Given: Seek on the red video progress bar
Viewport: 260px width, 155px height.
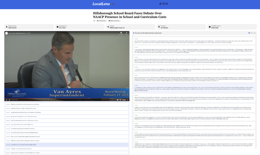Looking at the screenshot, I should coord(67,98).
